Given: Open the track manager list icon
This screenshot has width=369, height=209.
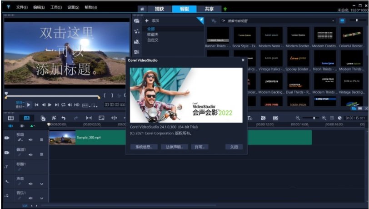Looking at the screenshot, I should [22, 126].
